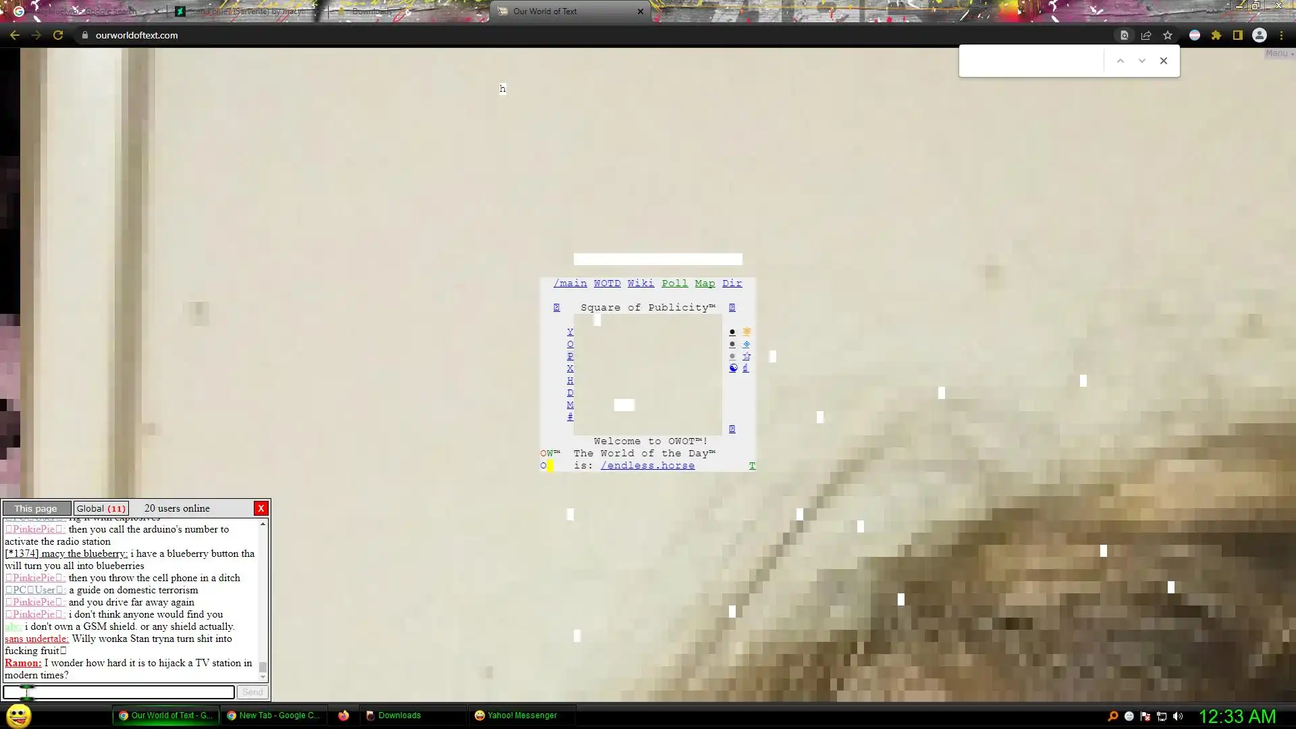Click the find-in-page search icon
Screen dimensions: 1296x729
point(1125,35)
